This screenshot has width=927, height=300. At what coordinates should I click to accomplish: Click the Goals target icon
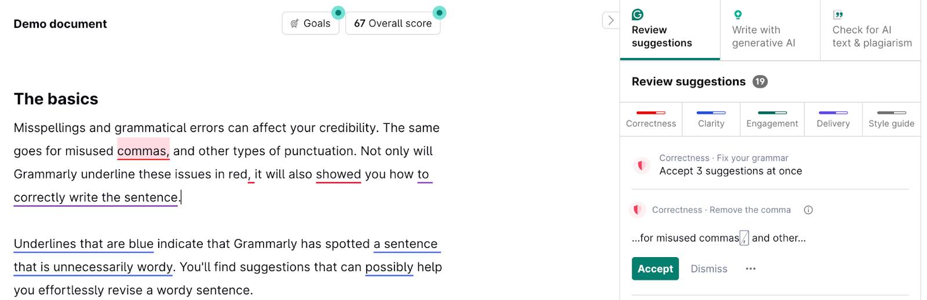[x=295, y=23]
